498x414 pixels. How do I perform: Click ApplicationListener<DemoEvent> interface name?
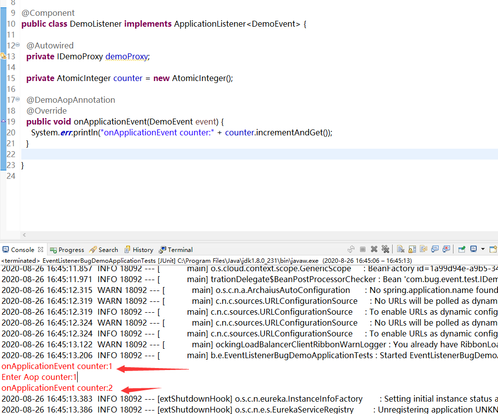237,24
